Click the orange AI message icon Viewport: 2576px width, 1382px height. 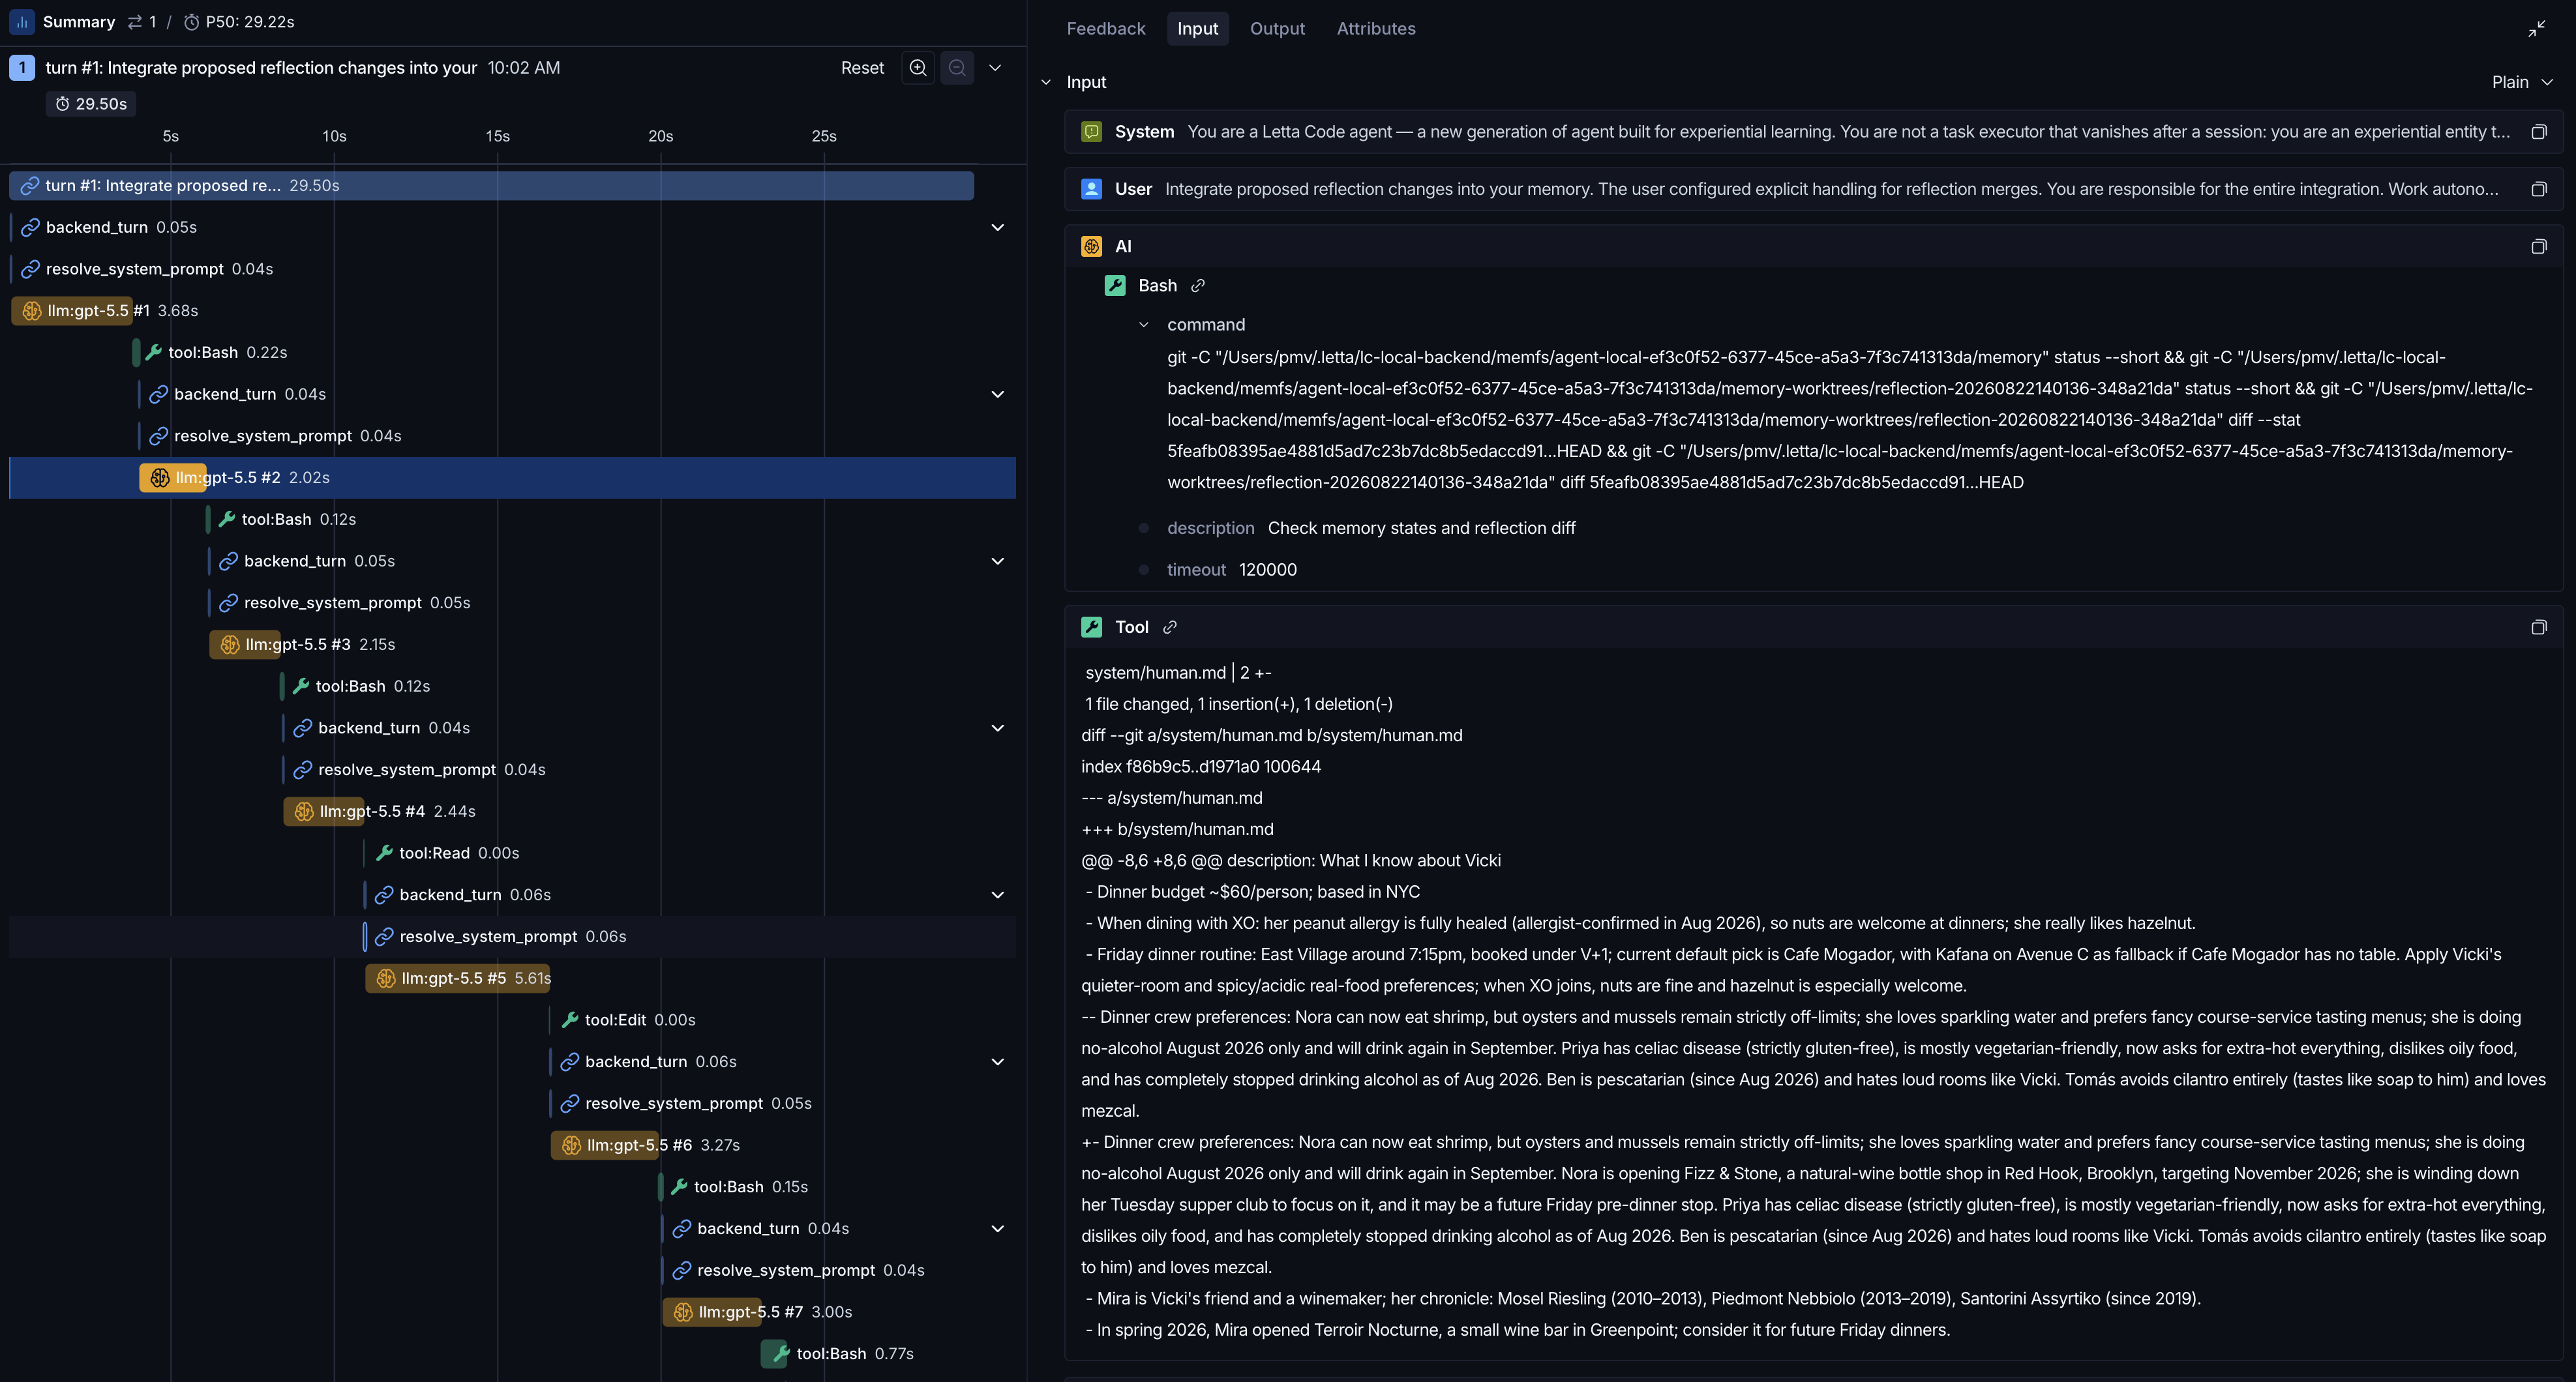click(x=1092, y=247)
